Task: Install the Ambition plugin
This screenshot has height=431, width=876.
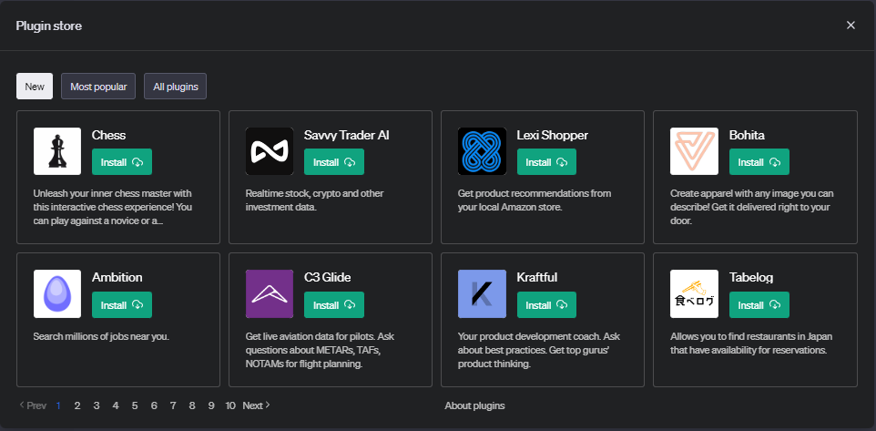Action: pos(122,305)
